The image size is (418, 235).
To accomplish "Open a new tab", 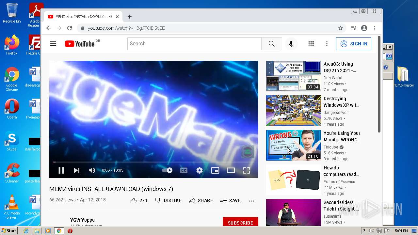I will pyautogui.click(x=130, y=17).
